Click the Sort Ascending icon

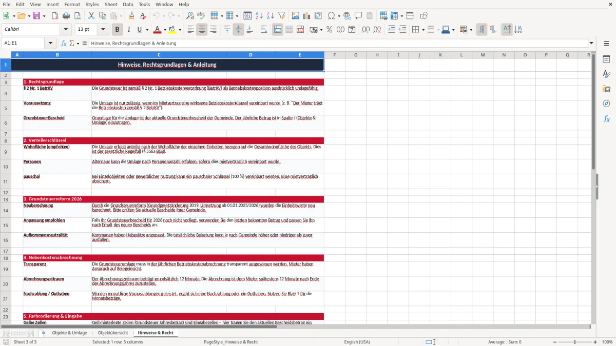(x=259, y=16)
